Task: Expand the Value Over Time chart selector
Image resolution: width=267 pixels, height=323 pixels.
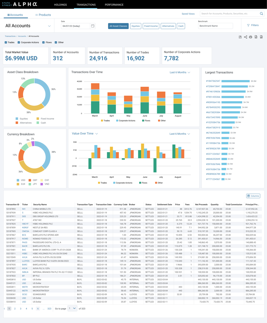Action: 97,134
